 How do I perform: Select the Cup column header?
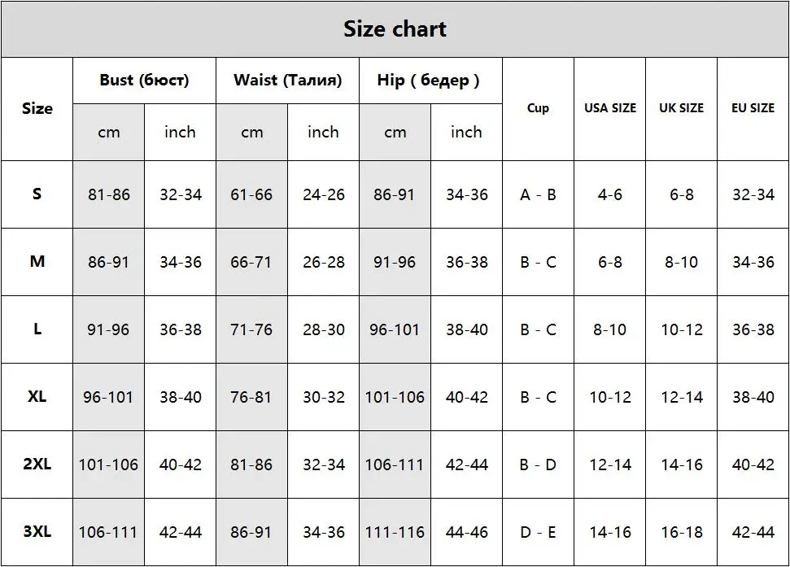point(538,109)
